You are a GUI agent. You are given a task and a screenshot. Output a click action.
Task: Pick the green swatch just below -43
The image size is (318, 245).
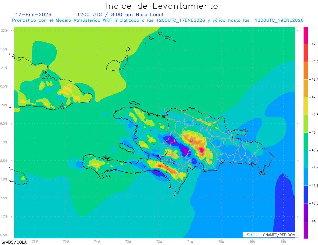coord(306,141)
